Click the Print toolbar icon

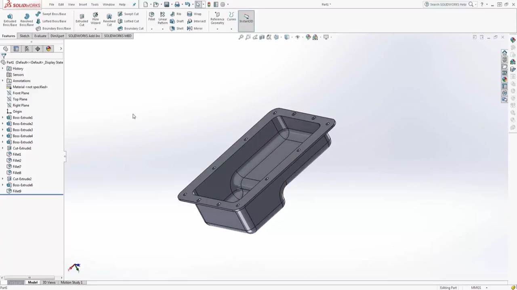click(x=177, y=4)
